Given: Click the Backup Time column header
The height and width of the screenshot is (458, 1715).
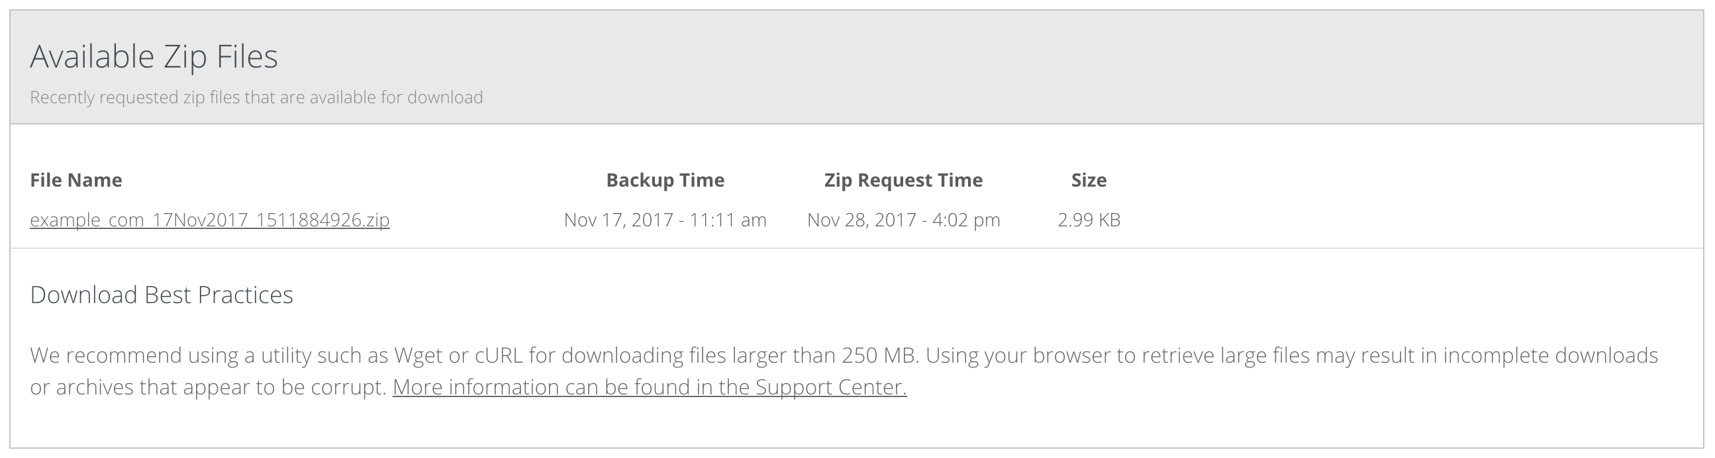Looking at the screenshot, I should [664, 181].
